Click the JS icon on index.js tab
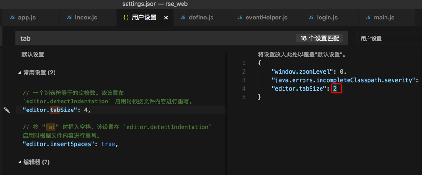Viewport: 422px width, 175px height. point(69,18)
